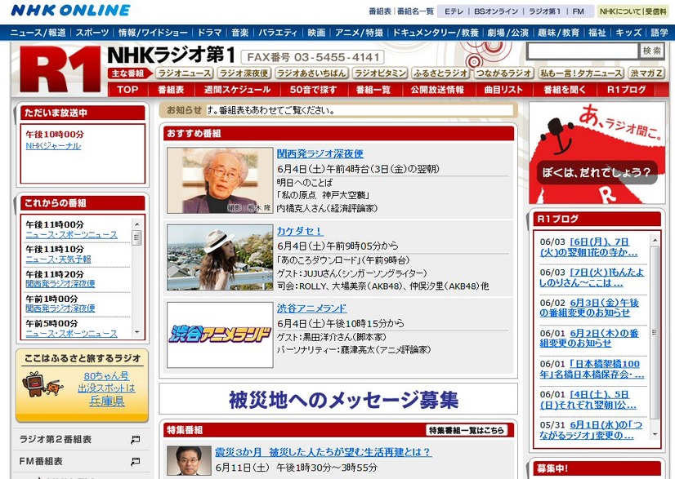This screenshot has width=675, height=479.
Task: Click the 震災3か月 presenter thumbnail
Action: coord(189,460)
